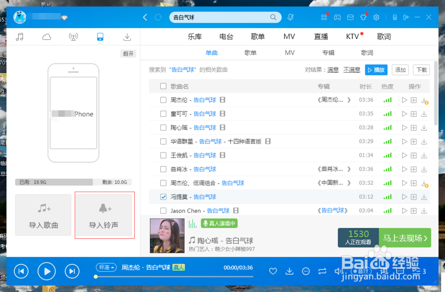
Task: Open the KTV tab
Action: [353, 37]
